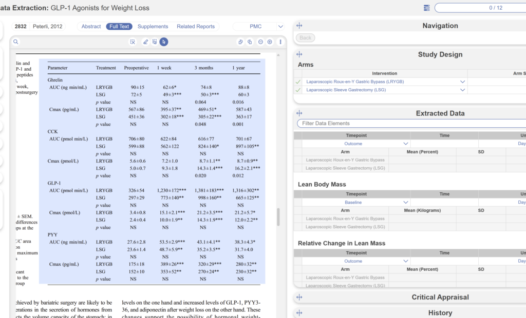Click the CCK row label in table
The width and height of the screenshot is (526, 318).
click(x=52, y=132)
